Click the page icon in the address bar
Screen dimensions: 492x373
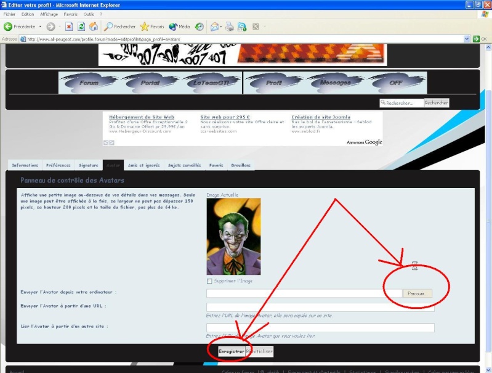[23, 39]
